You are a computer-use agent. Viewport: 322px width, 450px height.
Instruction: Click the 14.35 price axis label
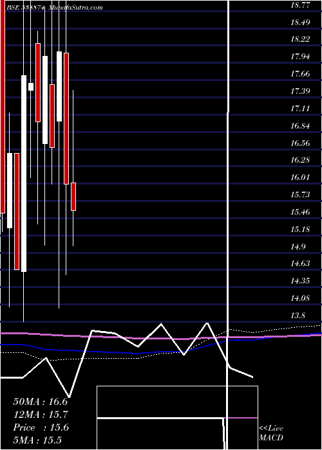301,281
